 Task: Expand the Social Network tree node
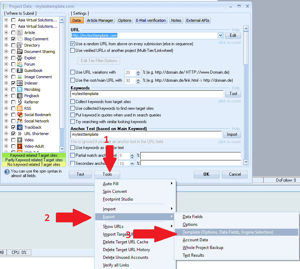(6, 121)
